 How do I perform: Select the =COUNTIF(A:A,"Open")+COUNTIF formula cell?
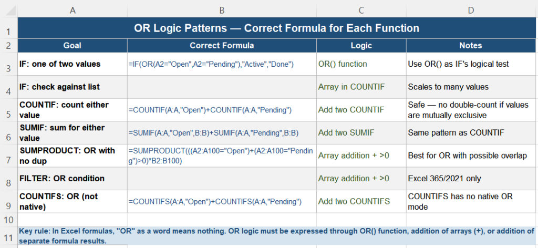pos(222,110)
